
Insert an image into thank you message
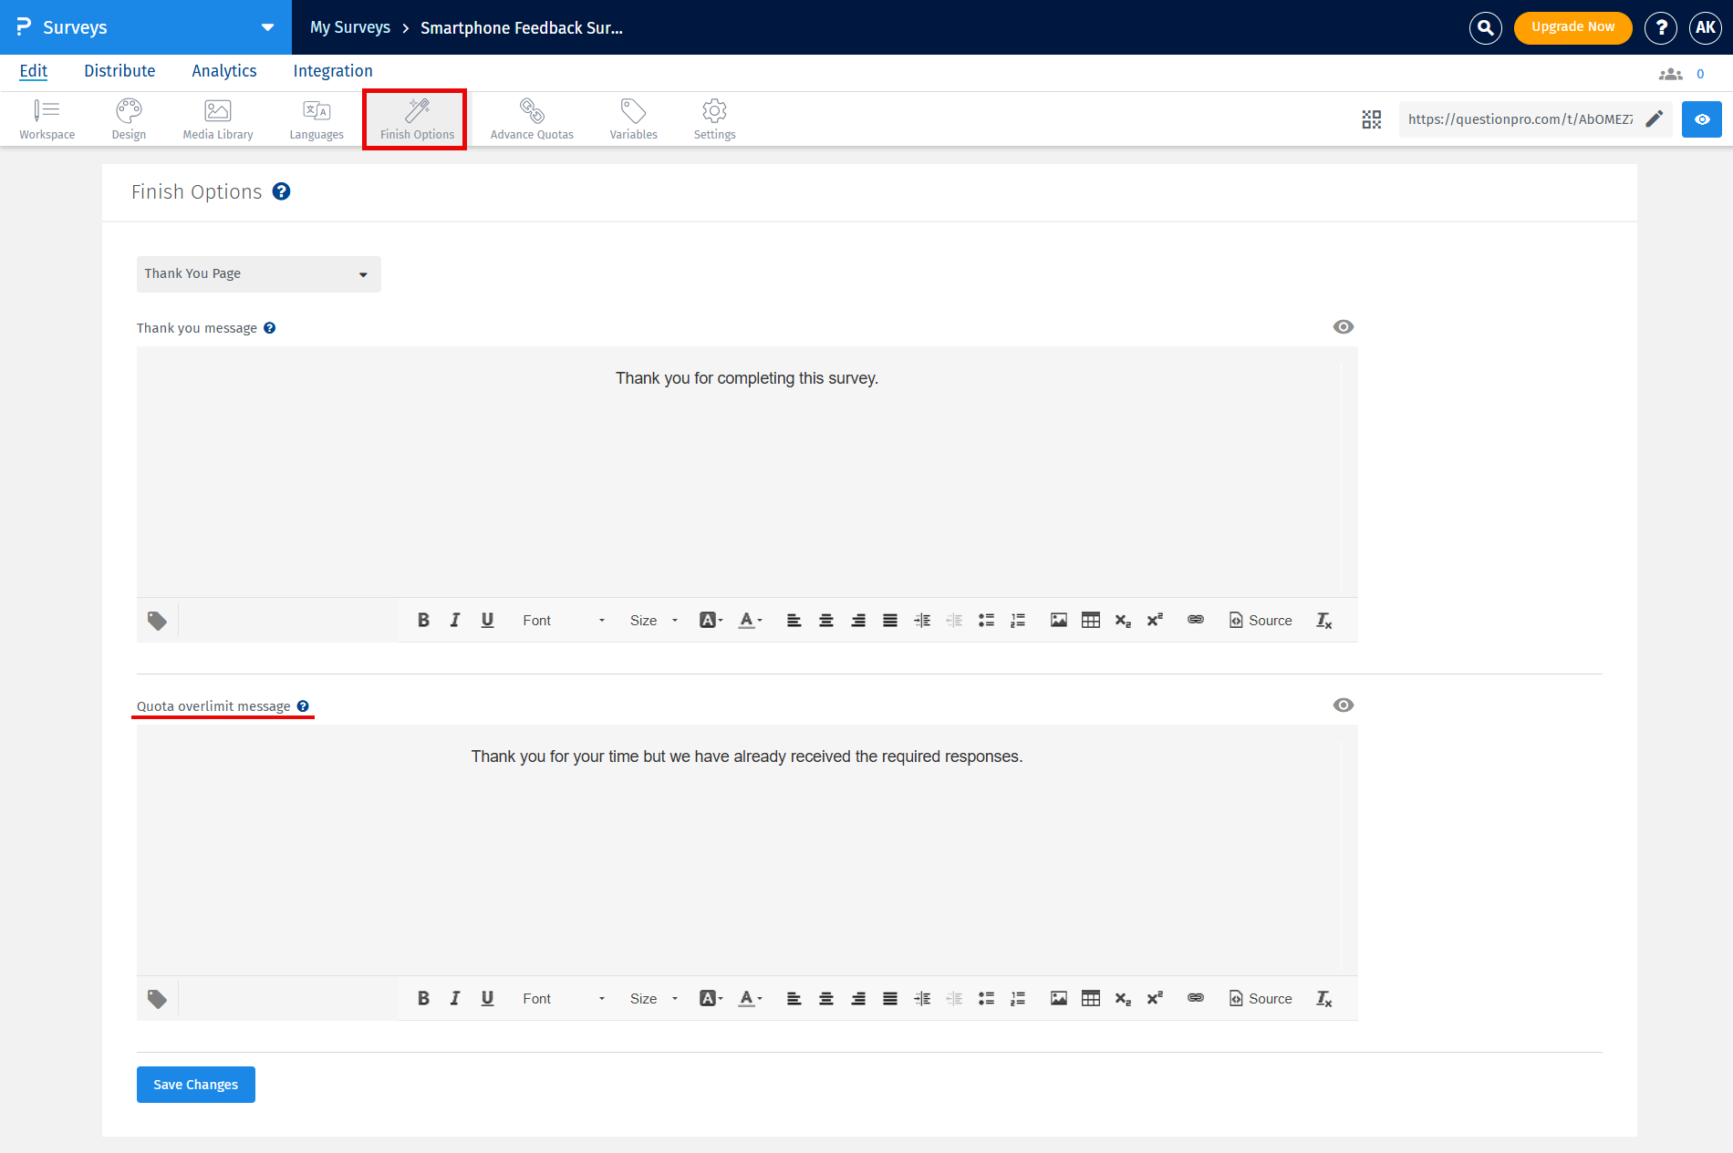pos(1058,620)
